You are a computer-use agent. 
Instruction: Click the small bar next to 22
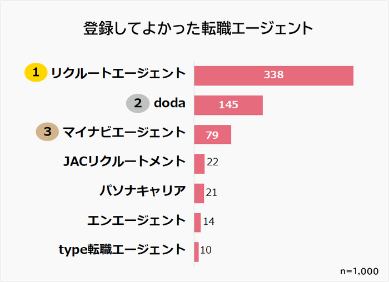point(199,164)
